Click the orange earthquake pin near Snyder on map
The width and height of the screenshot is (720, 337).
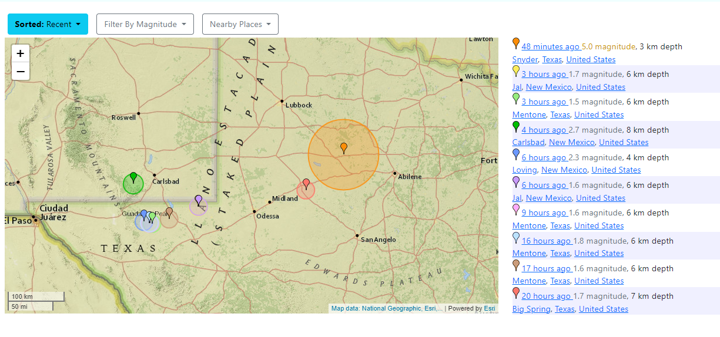[x=344, y=147]
